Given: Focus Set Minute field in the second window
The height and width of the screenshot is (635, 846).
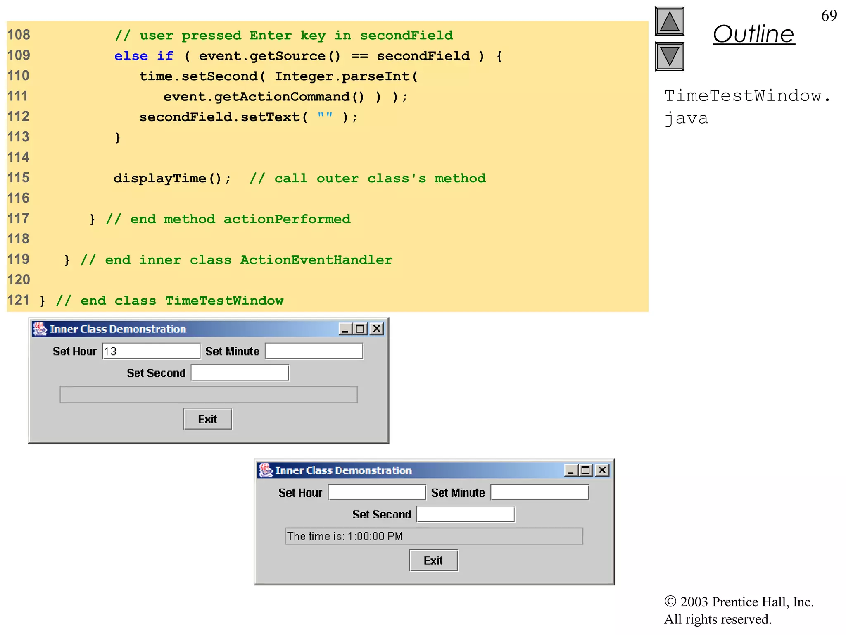Looking at the screenshot, I should coord(539,492).
